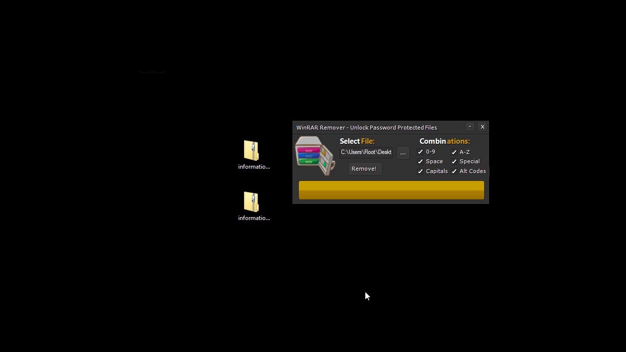Click the file path input field

[x=366, y=153]
